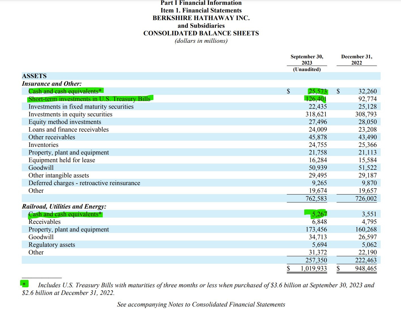Click the highlighted value 25,573
Viewport: 401px width, 328px height.
(318, 91)
